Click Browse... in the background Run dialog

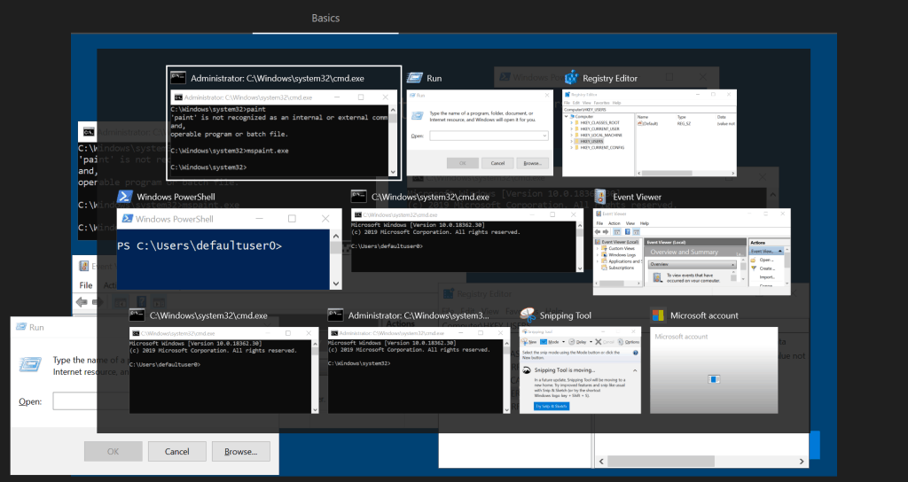click(241, 451)
